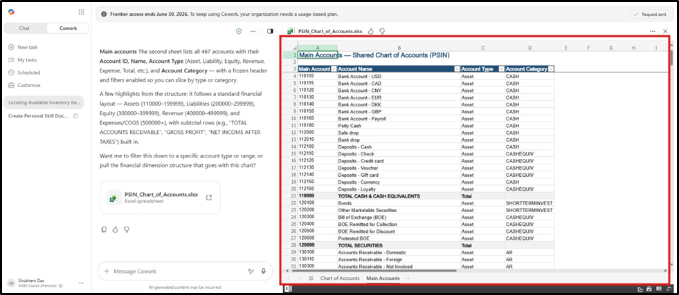Open the all sheets list icon

[311, 278]
